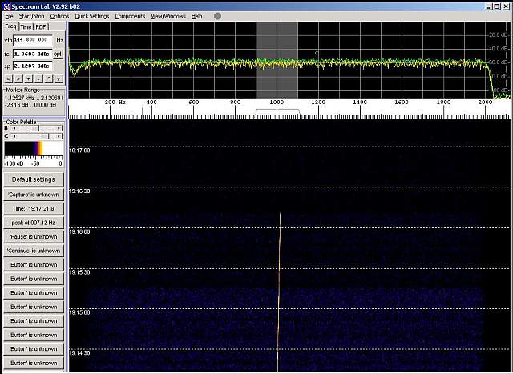Click the 'peak at 907.12 Hz' button
This screenshot has width=513, height=374.
pos(33,222)
